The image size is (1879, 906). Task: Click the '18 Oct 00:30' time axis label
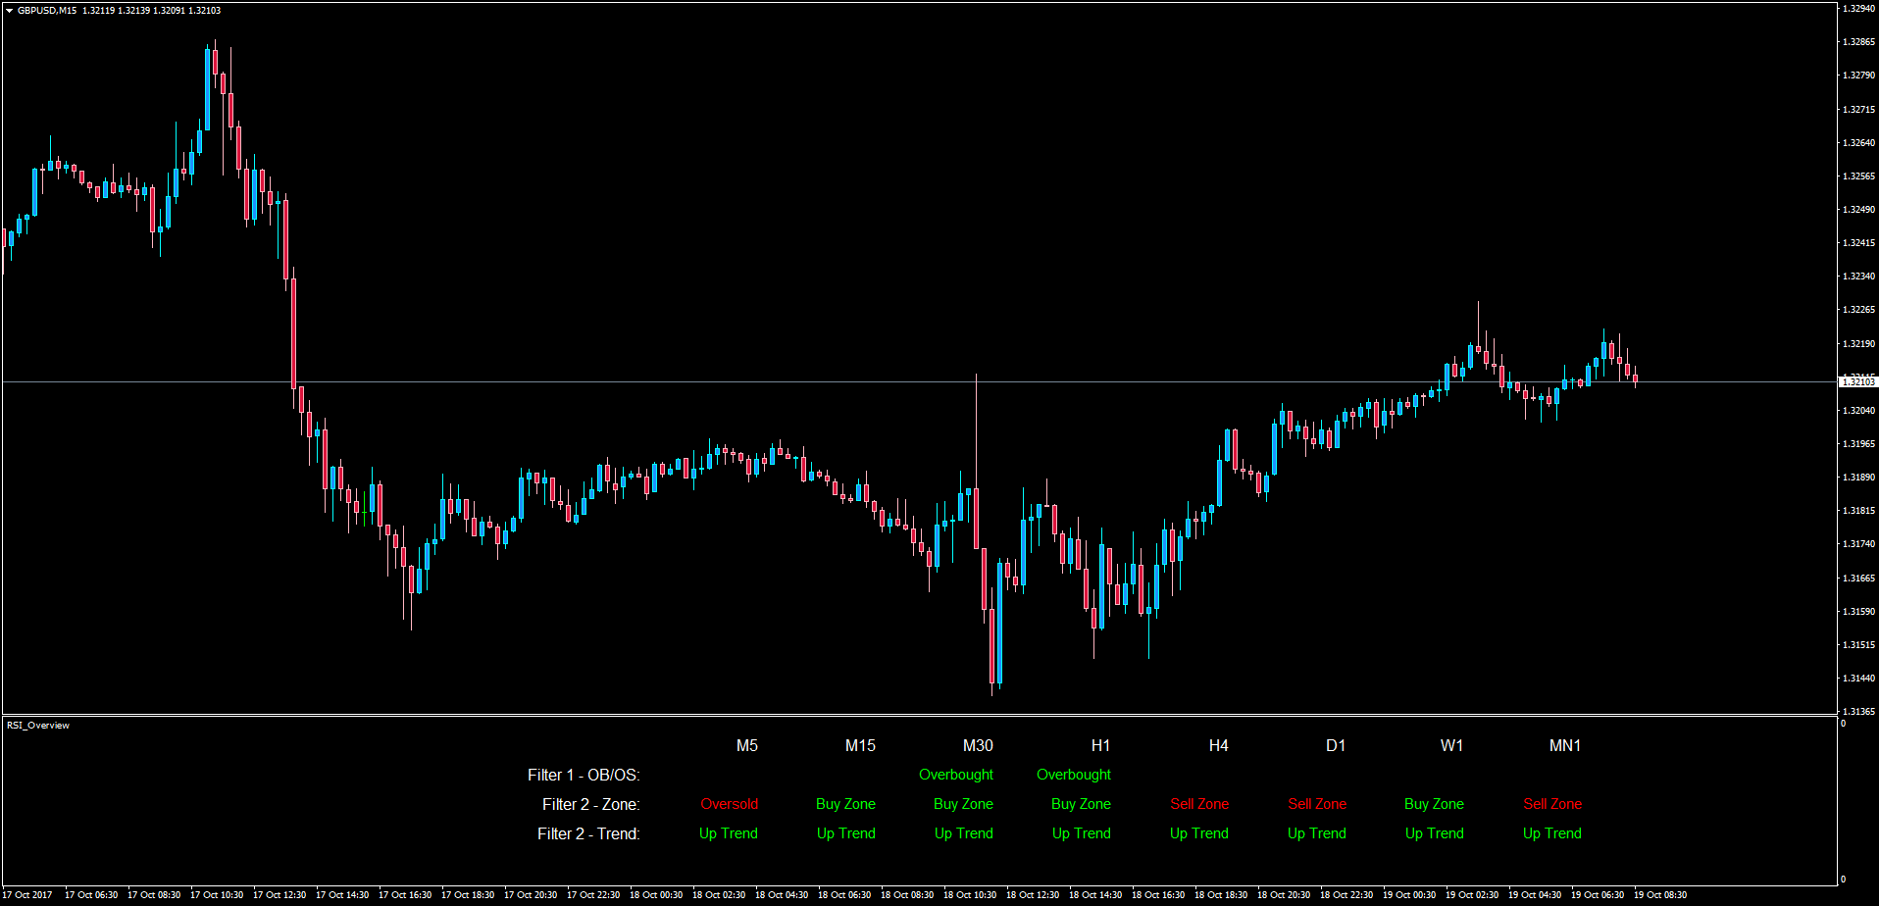(656, 895)
